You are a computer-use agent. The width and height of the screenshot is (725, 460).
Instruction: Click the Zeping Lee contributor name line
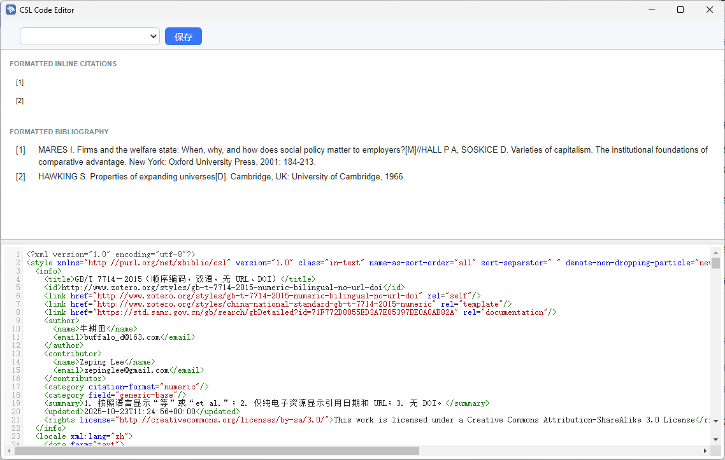tap(104, 362)
